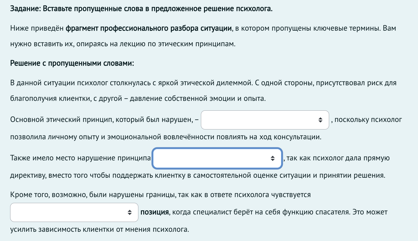Click the chevron icon in the bottom-left select
Viewport: 418px width, 241px height.
coord(129,212)
